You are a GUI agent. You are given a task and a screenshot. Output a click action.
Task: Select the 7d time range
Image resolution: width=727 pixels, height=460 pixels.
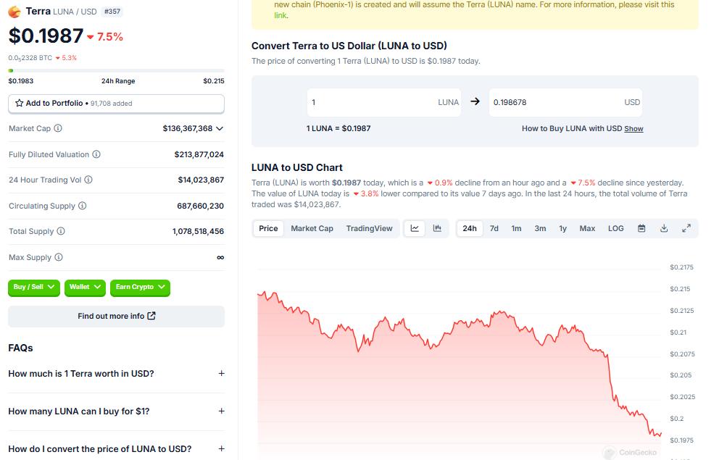coord(494,228)
